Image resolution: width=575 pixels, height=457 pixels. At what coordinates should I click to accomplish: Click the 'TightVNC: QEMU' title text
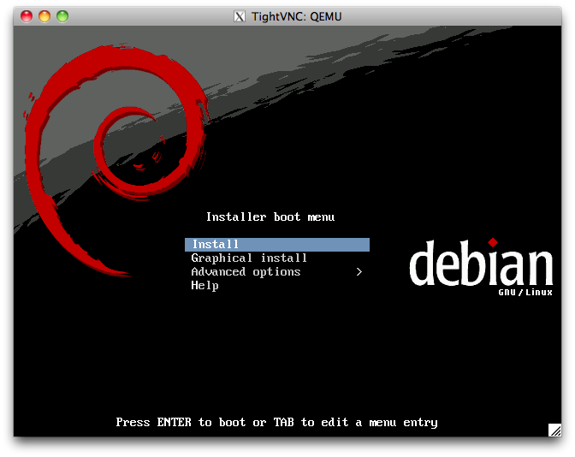click(296, 17)
